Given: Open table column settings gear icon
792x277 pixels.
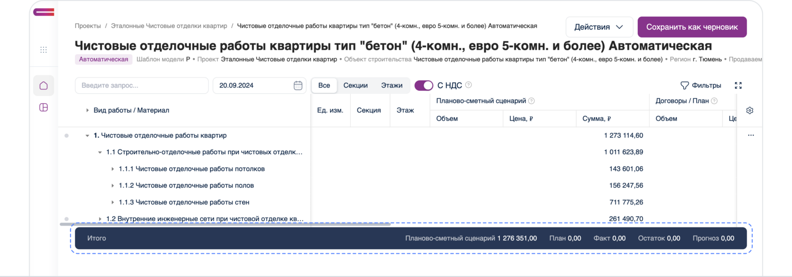Looking at the screenshot, I should pyautogui.click(x=750, y=110).
